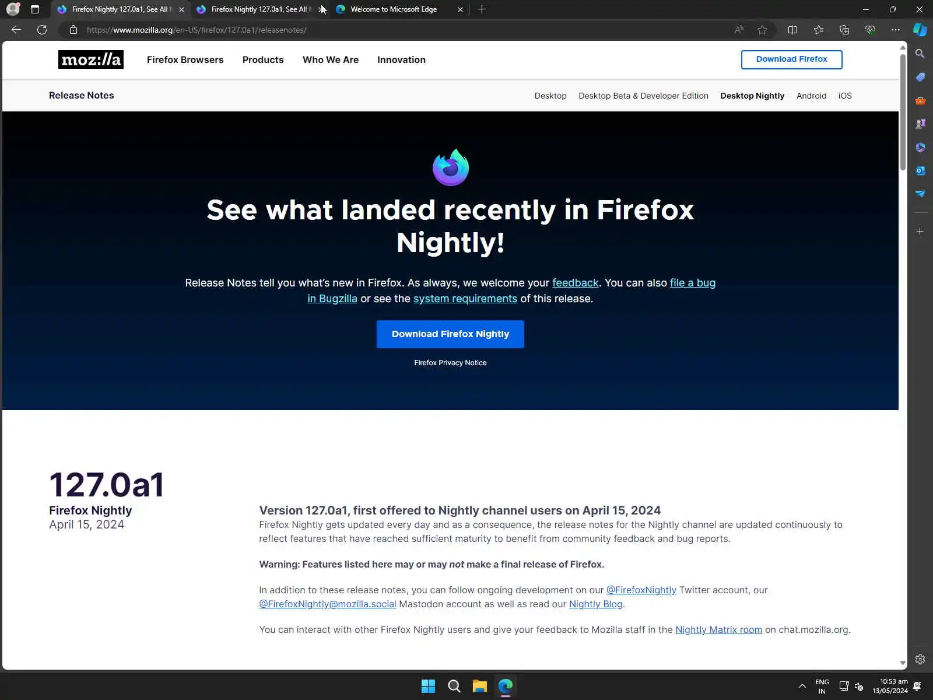Open the Who We Are menu
The width and height of the screenshot is (933, 700).
pos(331,60)
